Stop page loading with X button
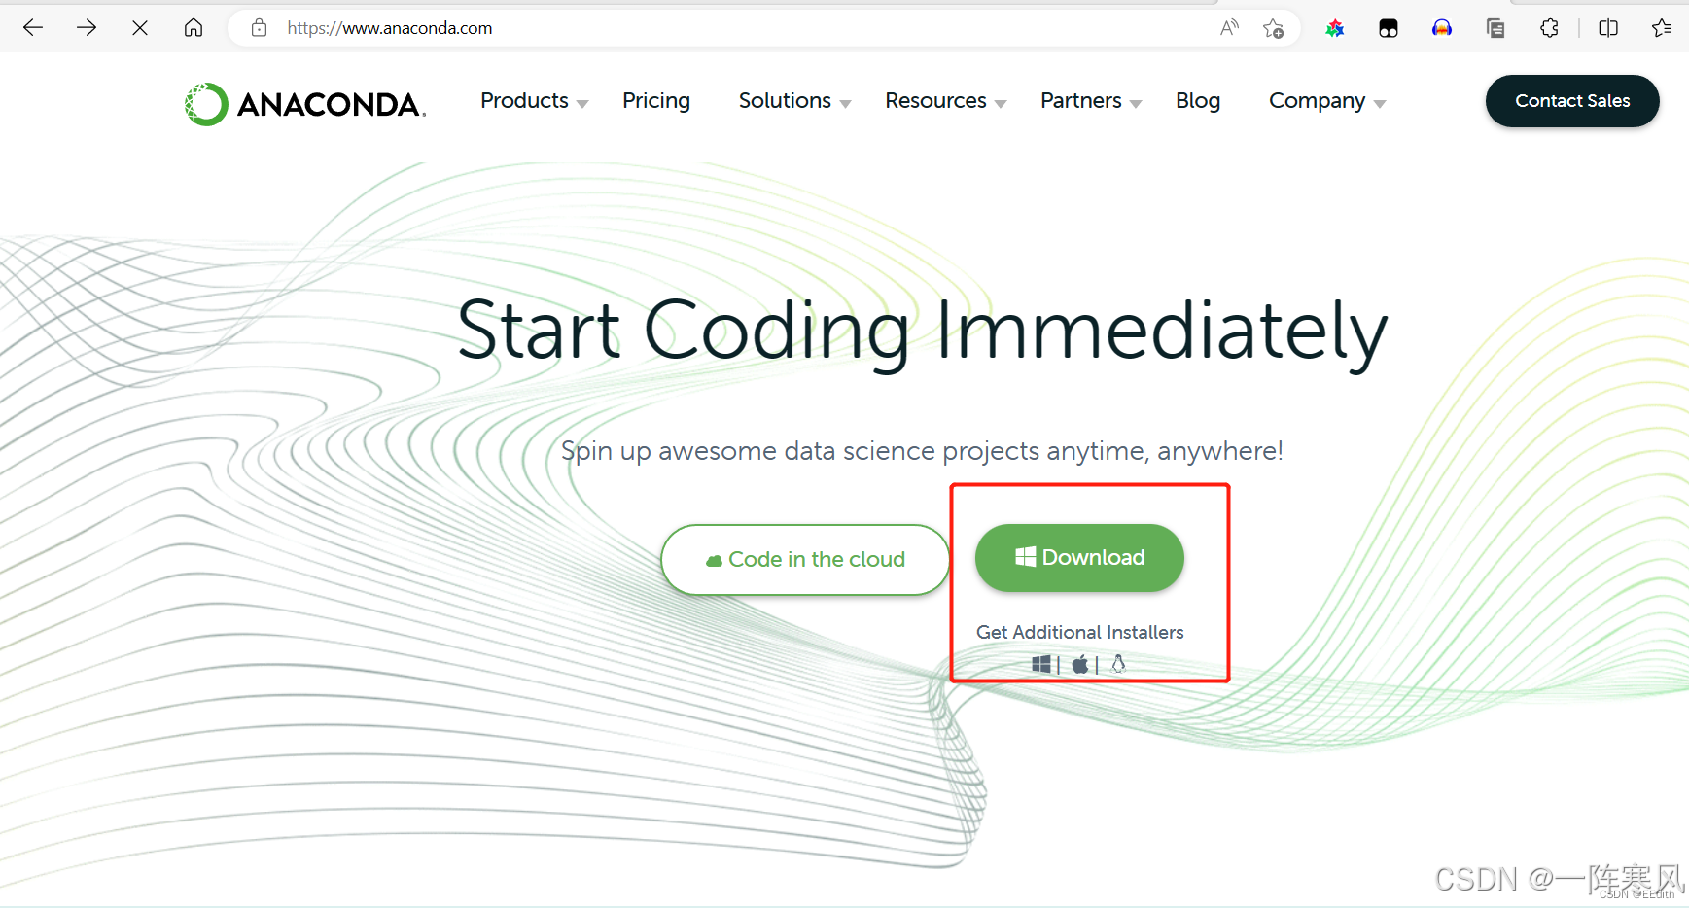The width and height of the screenshot is (1689, 908). click(140, 28)
